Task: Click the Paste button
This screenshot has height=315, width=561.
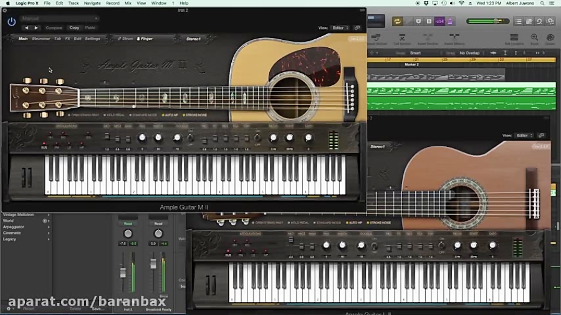Action: (x=90, y=27)
